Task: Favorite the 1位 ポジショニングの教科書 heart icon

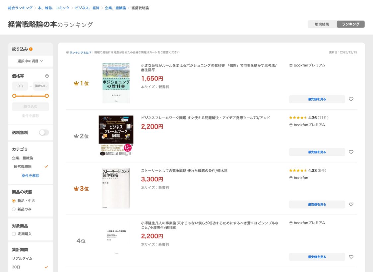Action: click(x=351, y=99)
